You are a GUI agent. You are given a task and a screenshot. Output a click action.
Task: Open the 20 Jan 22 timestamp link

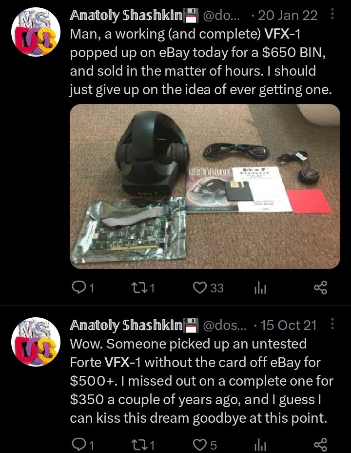288,15
